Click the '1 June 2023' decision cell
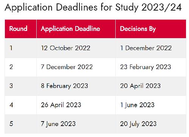 point(151,105)
